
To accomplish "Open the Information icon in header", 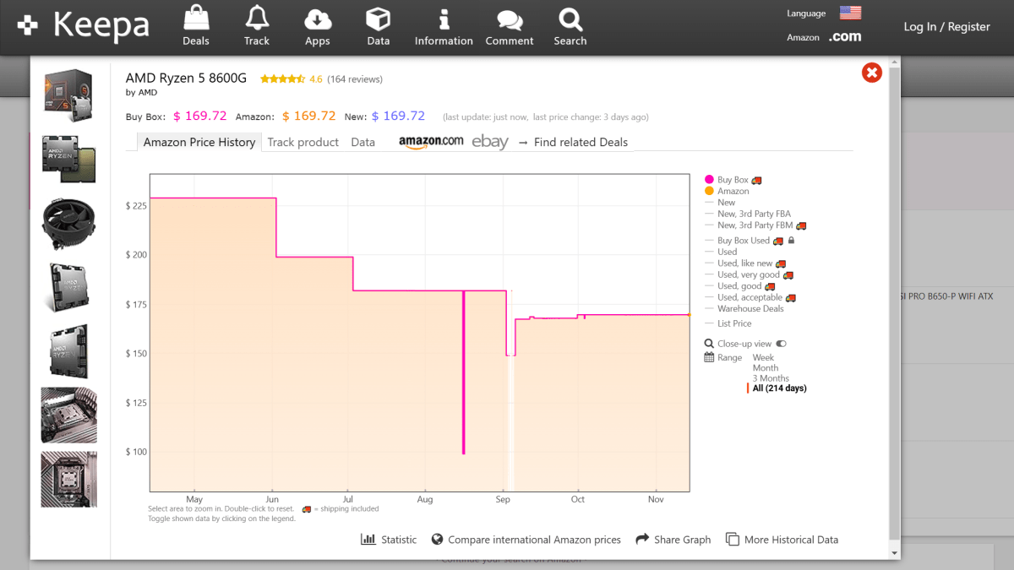I will (444, 18).
